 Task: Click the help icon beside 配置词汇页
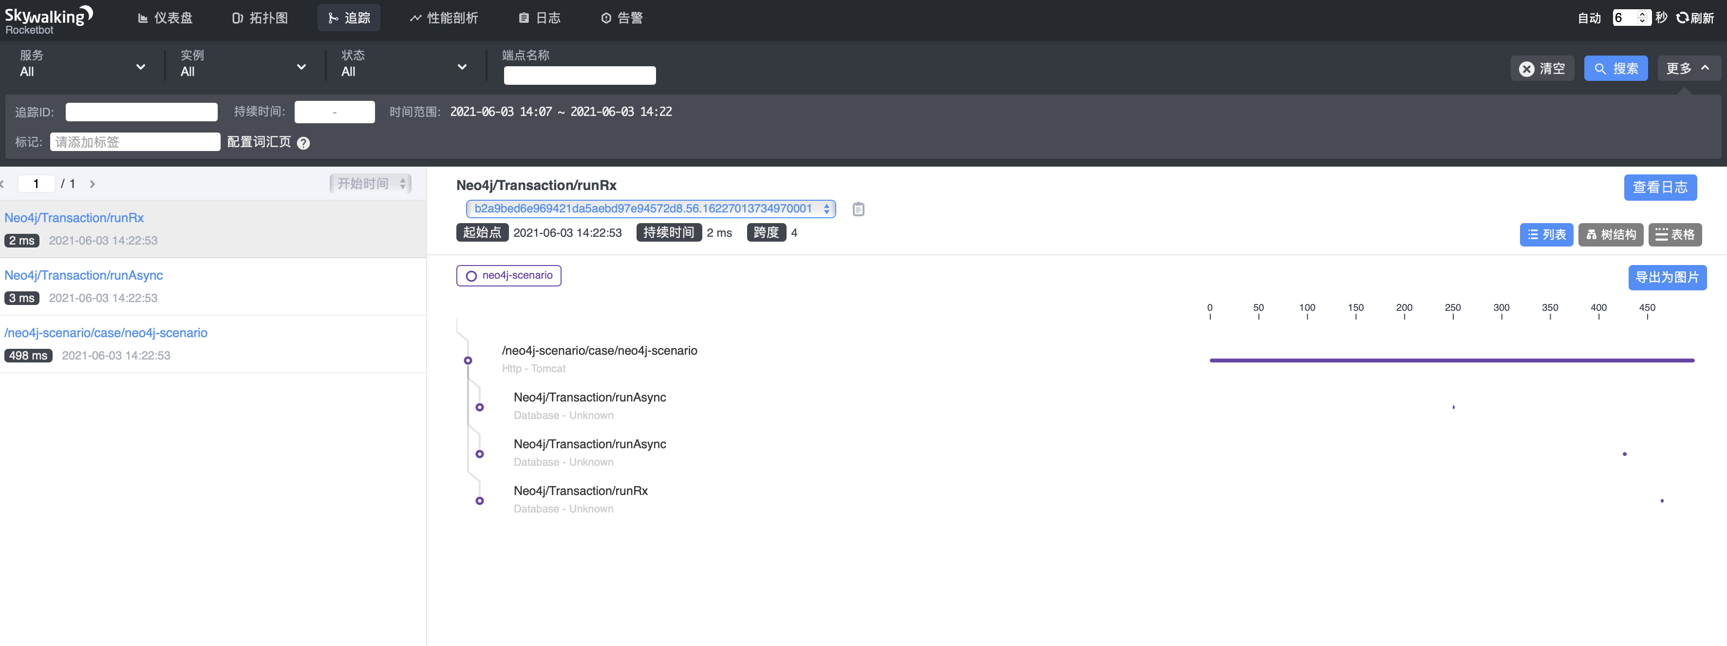click(303, 142)
